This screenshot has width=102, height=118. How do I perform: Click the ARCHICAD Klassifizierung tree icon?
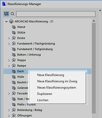click(x=11, y=21)
